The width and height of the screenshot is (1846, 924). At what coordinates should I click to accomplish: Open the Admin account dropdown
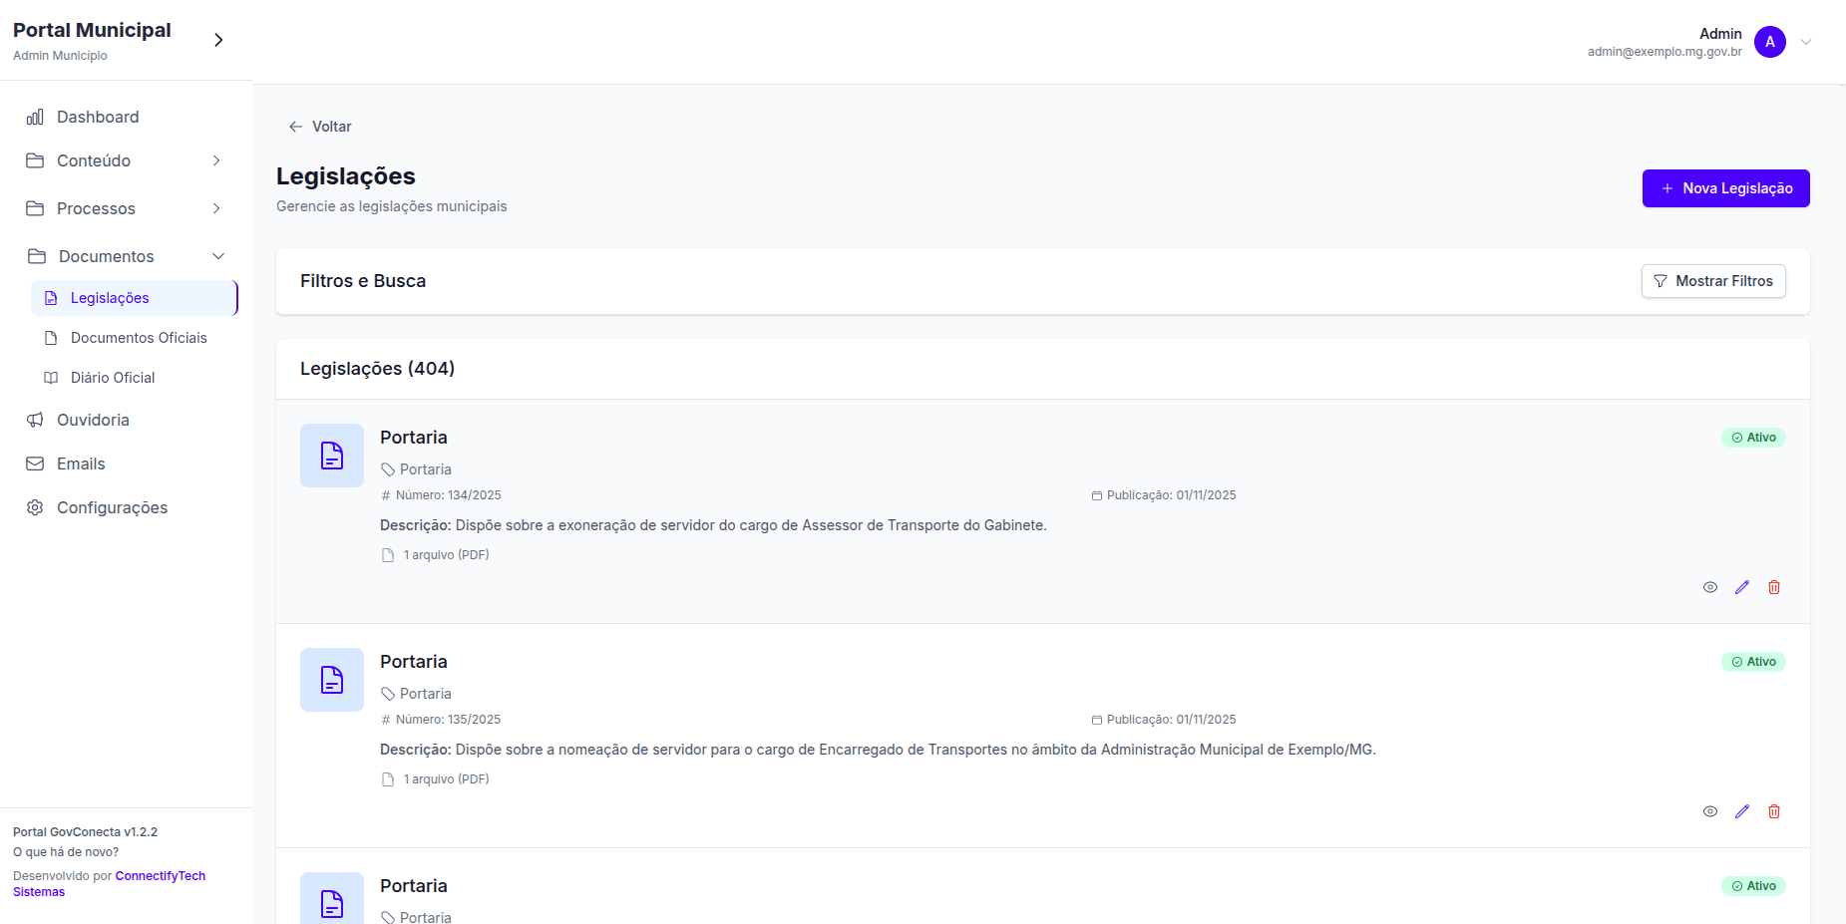(x=1807, y=42)
